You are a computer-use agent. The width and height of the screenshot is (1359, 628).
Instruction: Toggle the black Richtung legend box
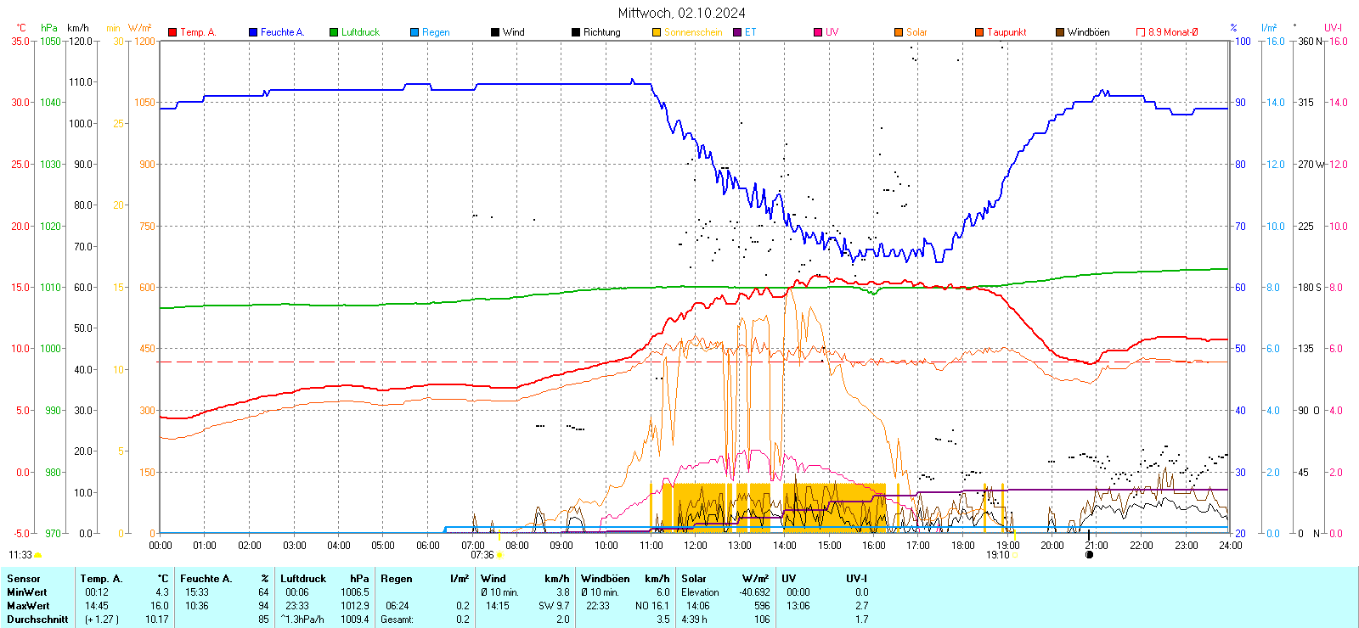(x=576, y=32)
